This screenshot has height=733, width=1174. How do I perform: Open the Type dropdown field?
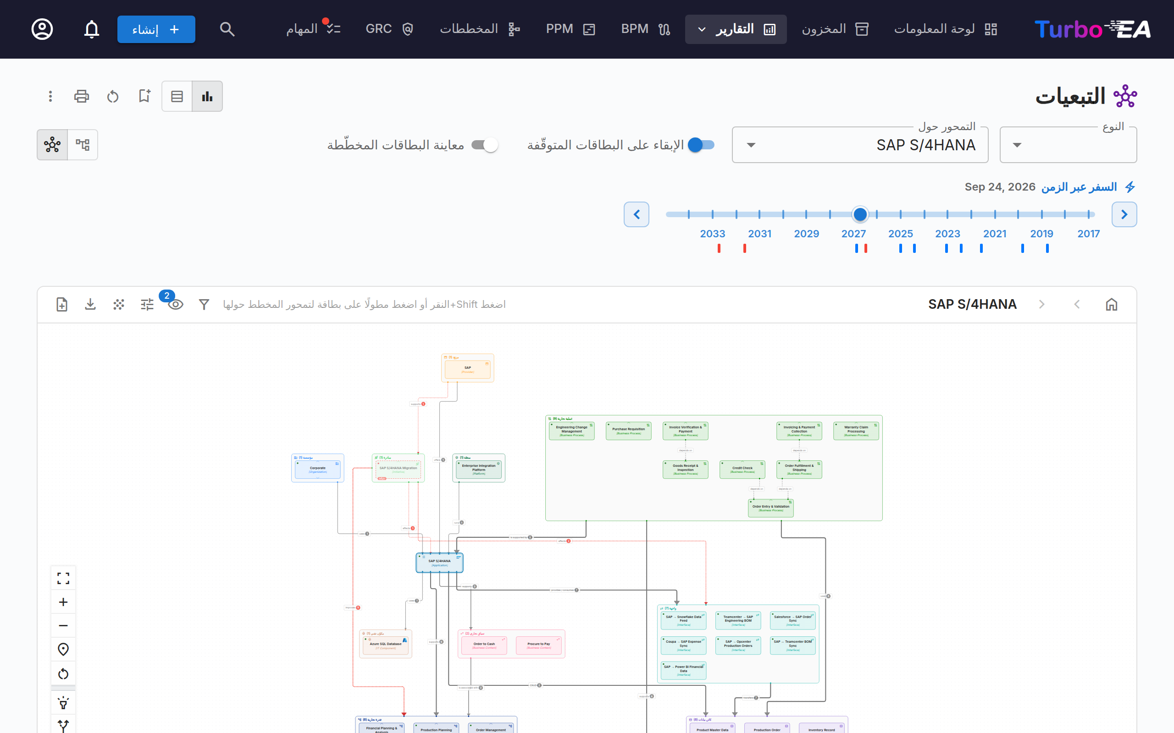pos(1068,144)
